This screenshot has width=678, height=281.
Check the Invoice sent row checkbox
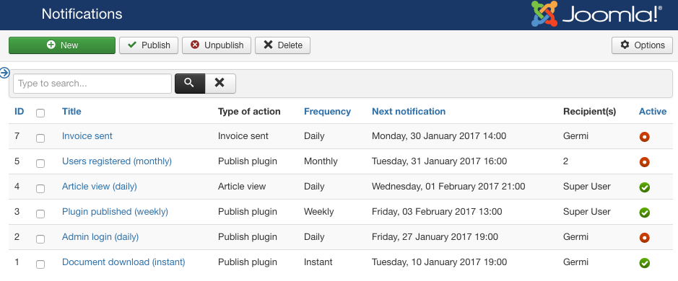point(40,138)
